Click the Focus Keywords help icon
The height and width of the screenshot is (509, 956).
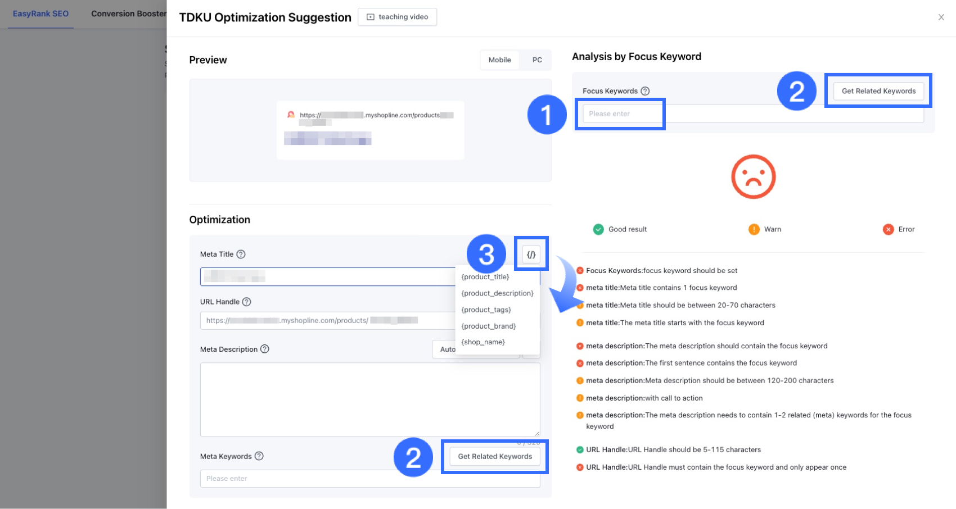click(646, 91)
